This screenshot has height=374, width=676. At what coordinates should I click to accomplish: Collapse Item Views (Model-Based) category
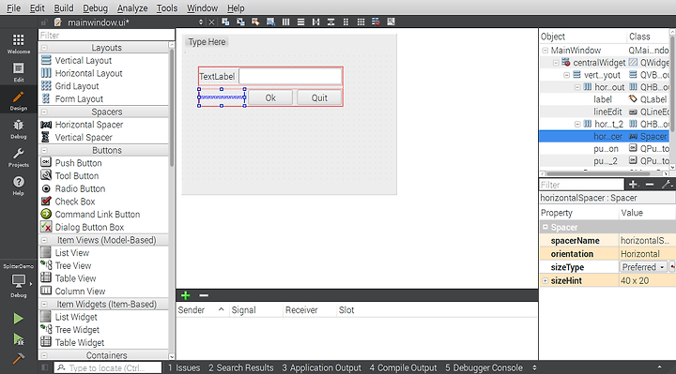[44, 240]
